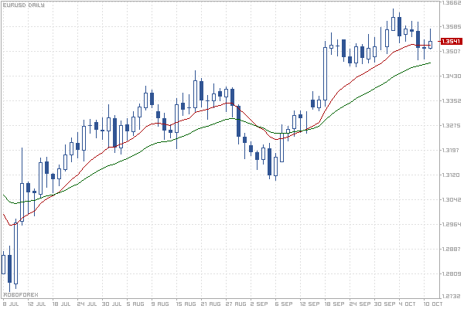Screen dimensions: 464x309
Task: Click the 4 OCT date label
Action: click(408, 304)
